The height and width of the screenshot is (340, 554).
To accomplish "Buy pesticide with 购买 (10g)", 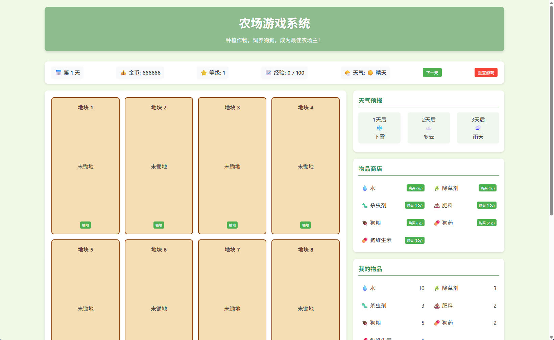I will [415, 205].
